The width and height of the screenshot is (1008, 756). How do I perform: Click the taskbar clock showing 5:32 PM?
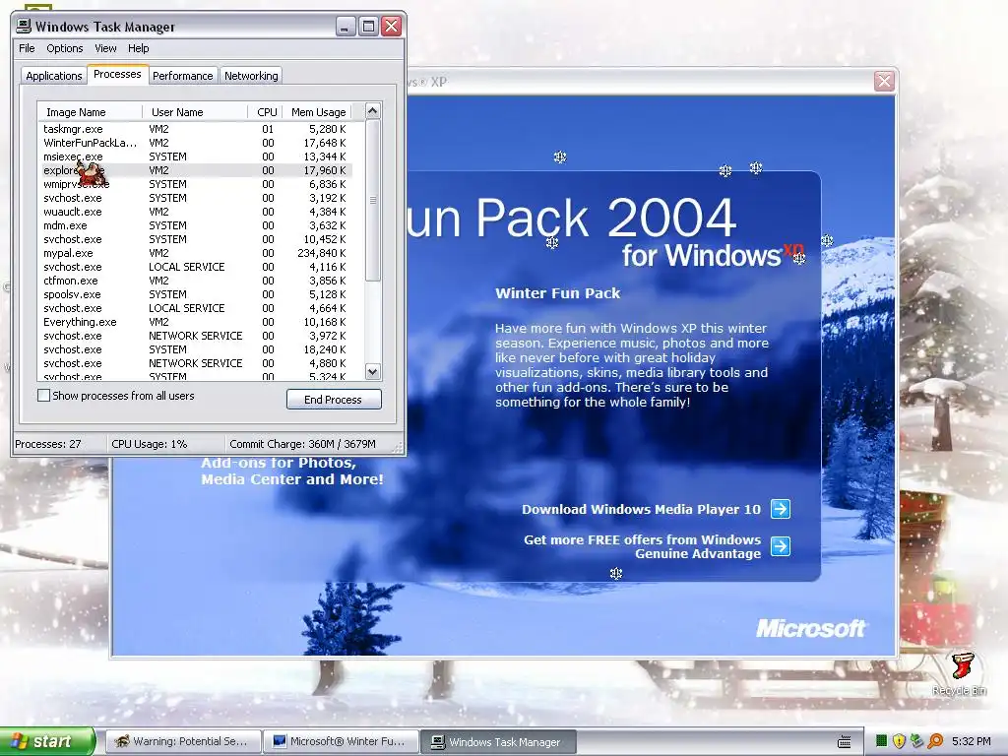coord(972,741)
